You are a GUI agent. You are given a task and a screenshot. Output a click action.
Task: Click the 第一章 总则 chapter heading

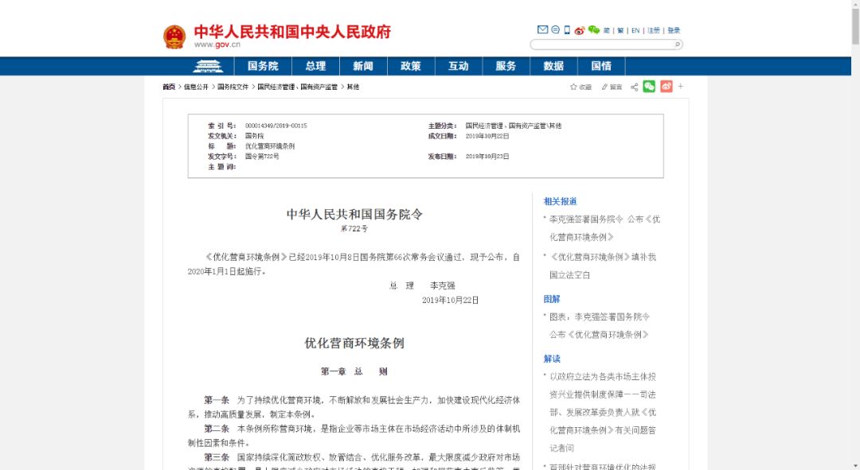point(354,371)
